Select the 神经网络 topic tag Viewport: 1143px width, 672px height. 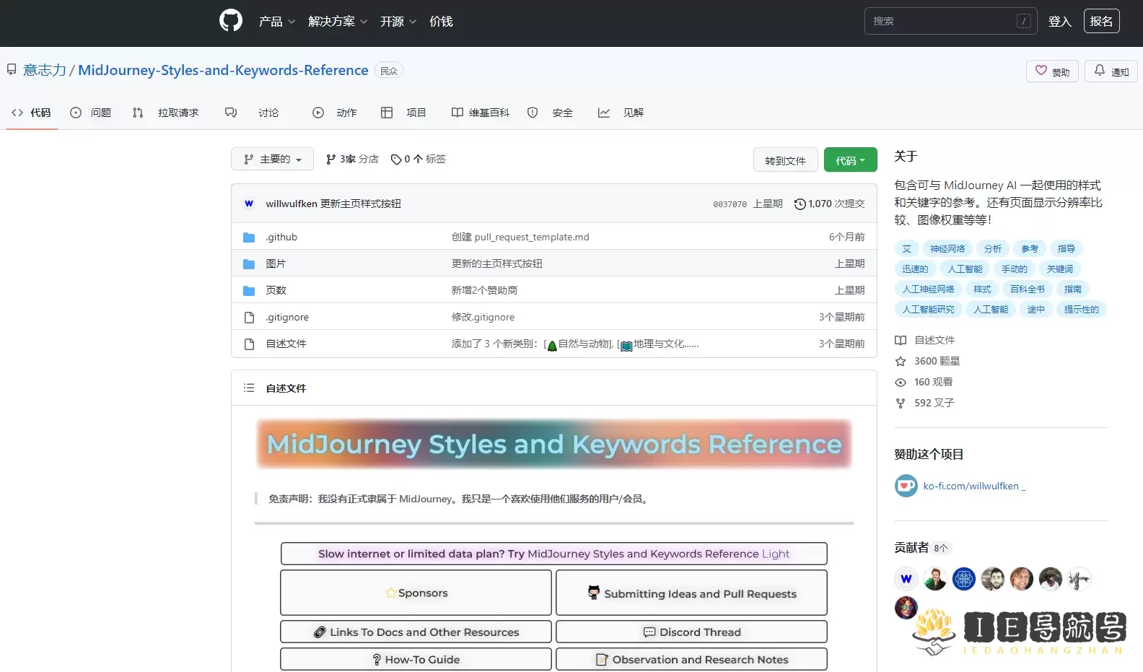pos(947,248)
